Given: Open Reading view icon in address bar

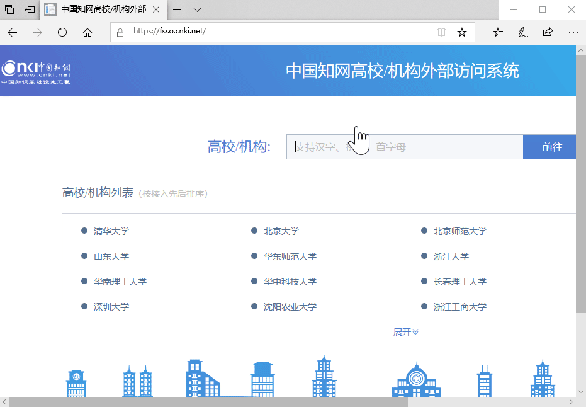Looking at the screenshot, I should pos(441,33).
